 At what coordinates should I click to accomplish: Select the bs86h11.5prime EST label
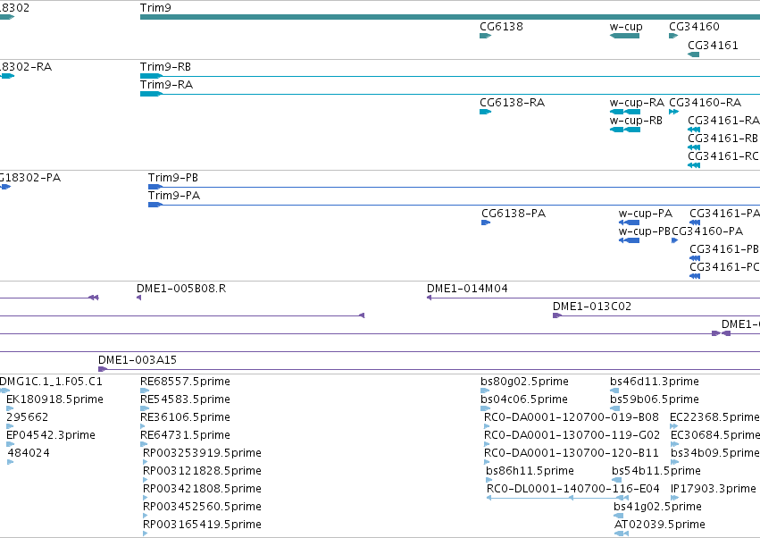click(x=530, y=471)
